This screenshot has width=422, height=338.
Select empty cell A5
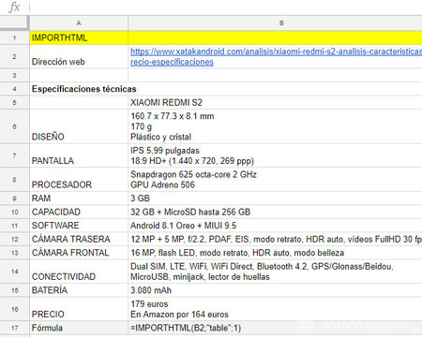click(x=79, y=102)
